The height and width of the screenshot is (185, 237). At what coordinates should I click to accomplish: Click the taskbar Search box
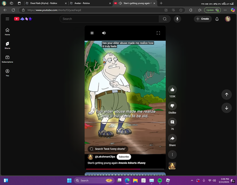click(x=94, y=180)
